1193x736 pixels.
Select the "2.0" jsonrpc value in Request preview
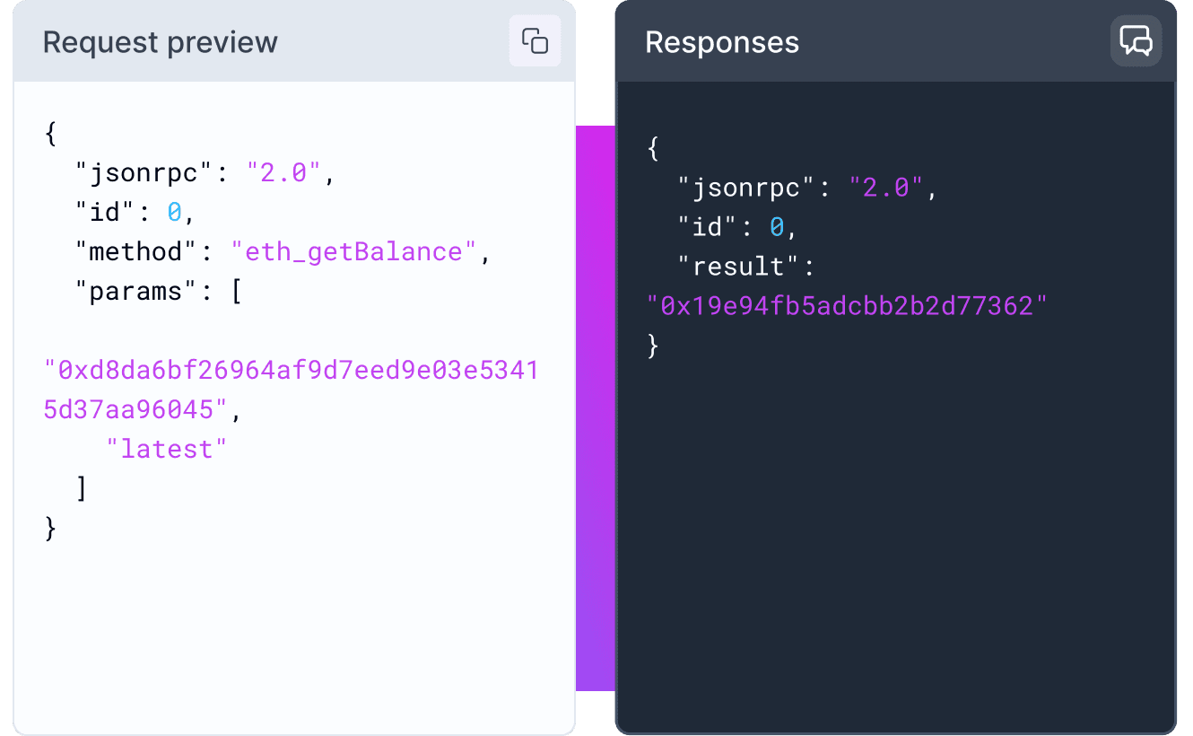pyautogui.click(x=283, y=172)
